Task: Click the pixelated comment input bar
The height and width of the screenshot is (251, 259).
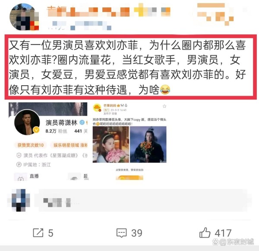Action: [x=143, y=200]
